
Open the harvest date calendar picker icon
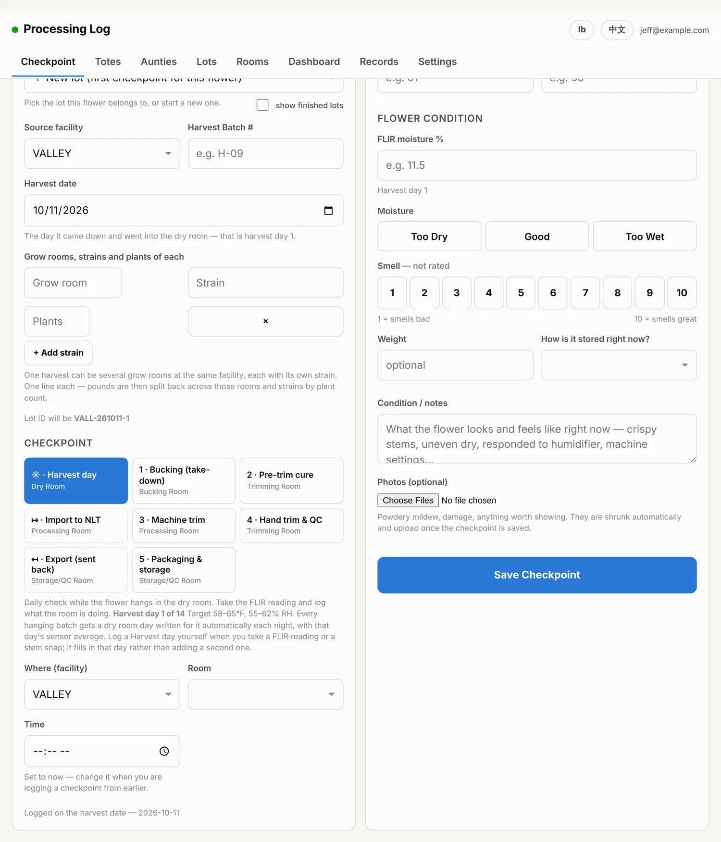(328, 210)
